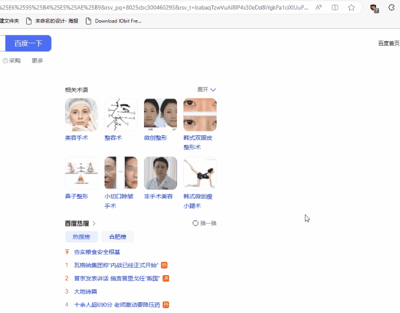This screenshot has height=313, width=400.
Task: Add page to favorites with the star icon
Action: 351,7
